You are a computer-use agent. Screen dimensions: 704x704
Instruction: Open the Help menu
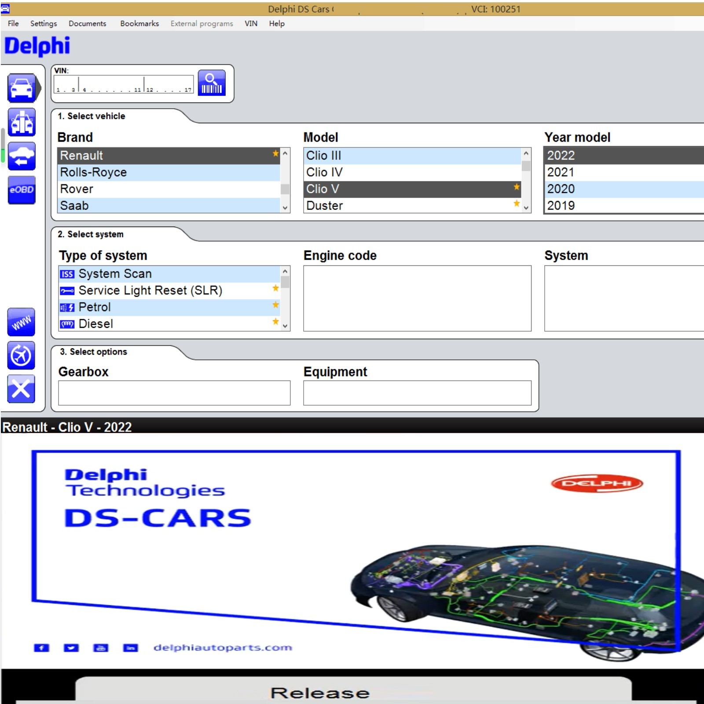[x=277, y=23]
